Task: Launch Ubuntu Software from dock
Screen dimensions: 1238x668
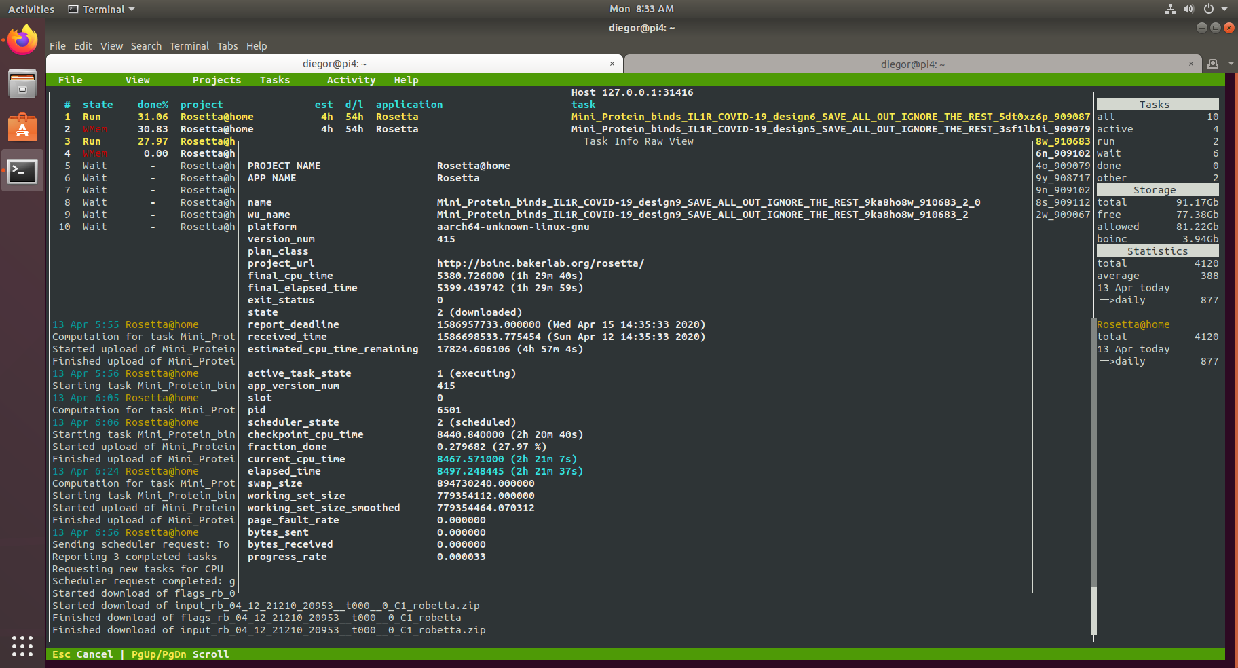Action: coord(22,127)
